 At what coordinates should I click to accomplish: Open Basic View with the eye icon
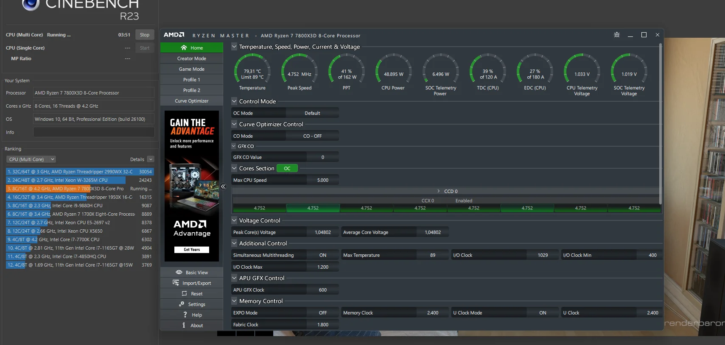(179, 273)
